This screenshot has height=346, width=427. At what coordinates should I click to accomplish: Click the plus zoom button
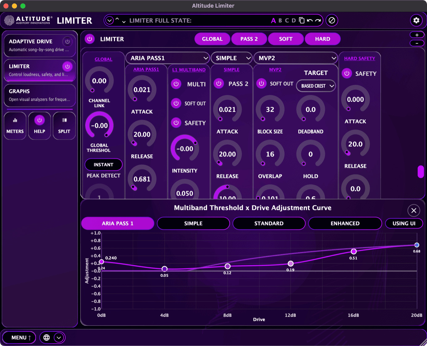(x=417, y=35)
